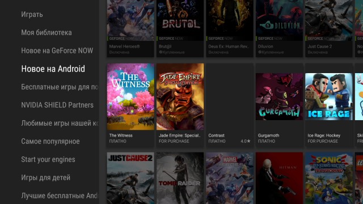This screenshot has width=363, height=204.
Task: Select the Brut@l GeForce NOW tile
Action: tap(180, 28)
